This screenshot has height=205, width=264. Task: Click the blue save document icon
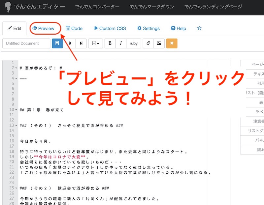click(x=57, y=44)
